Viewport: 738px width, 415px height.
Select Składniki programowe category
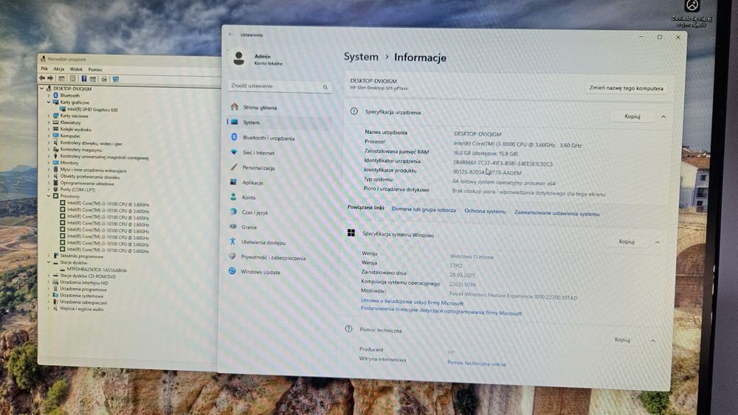pyautogui.click(x=81, y=256)
